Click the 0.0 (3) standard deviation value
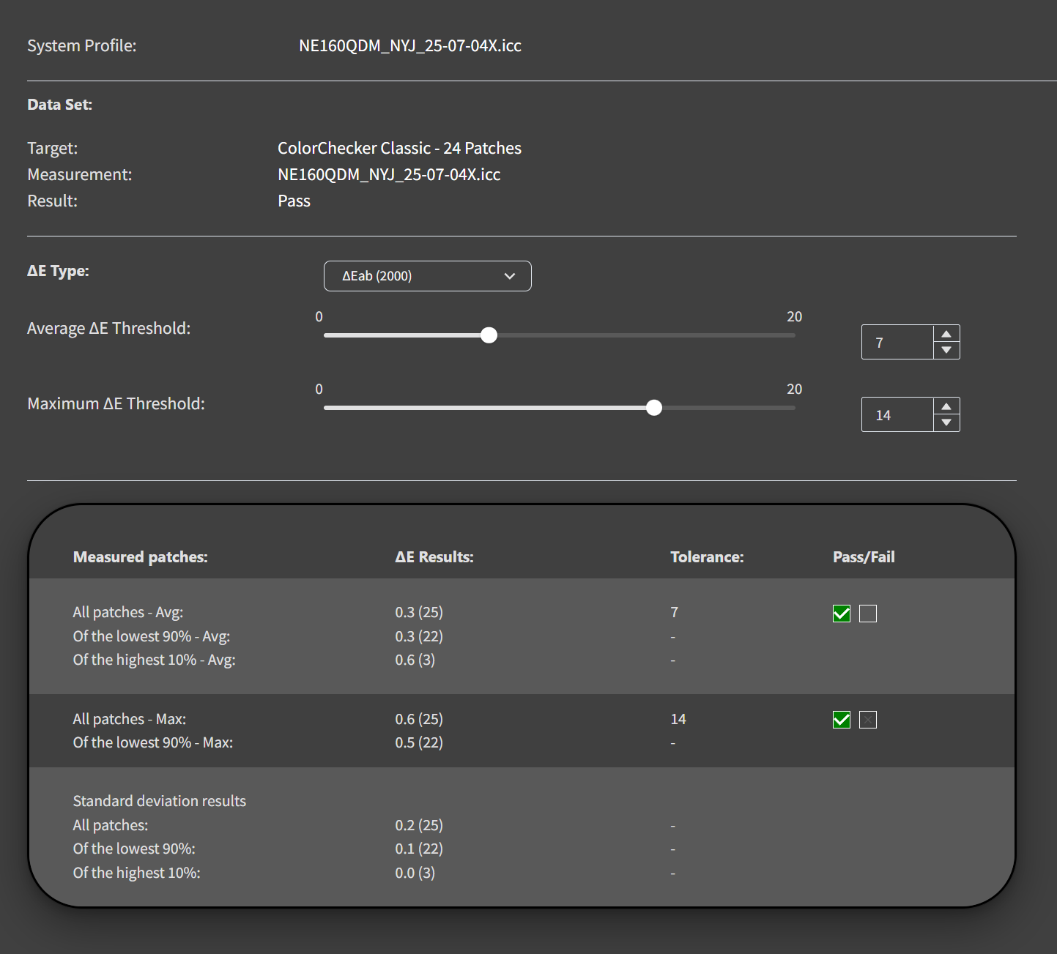This screenshot has height=954, width=1057. coord(415,873)
